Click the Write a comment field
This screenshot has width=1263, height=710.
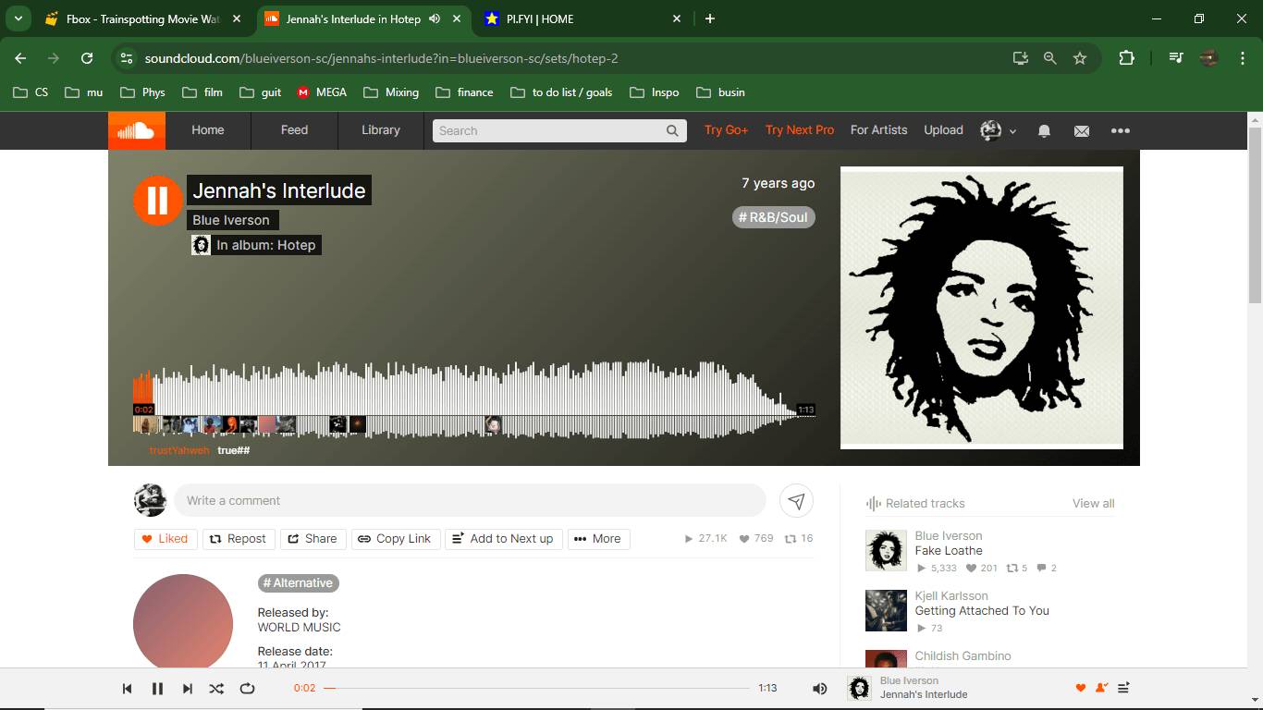[470, 500]
